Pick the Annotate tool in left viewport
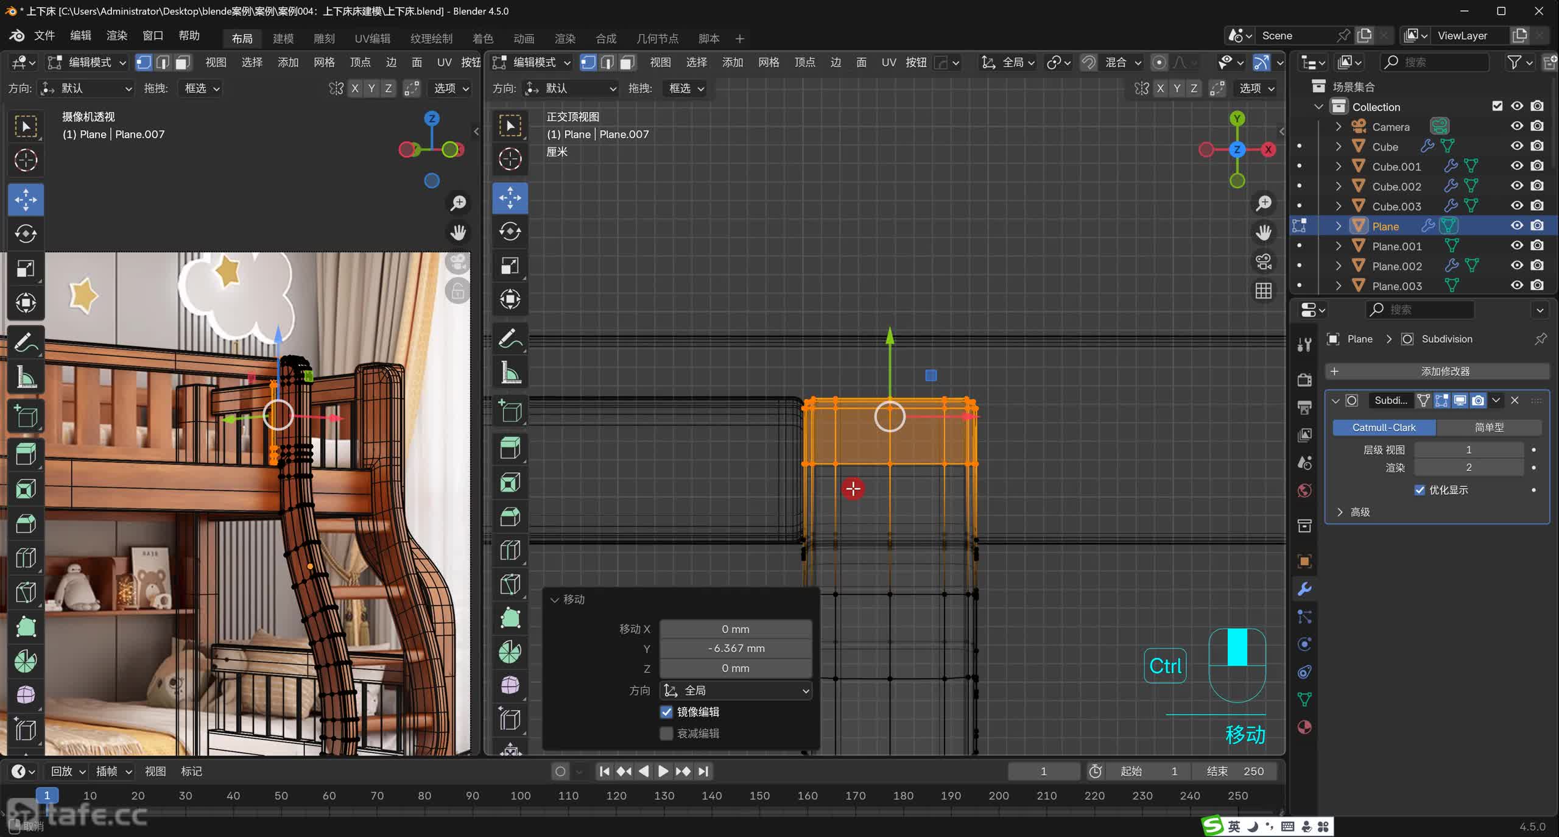 26,342
